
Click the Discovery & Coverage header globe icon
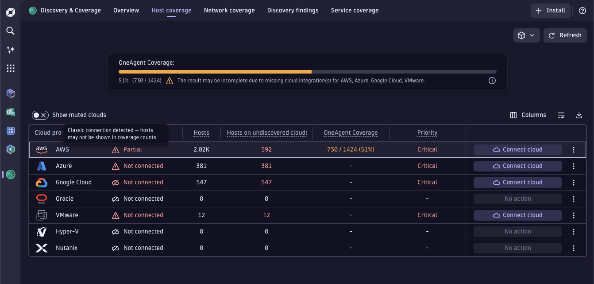pyautogui.click(x=33, y=10)
